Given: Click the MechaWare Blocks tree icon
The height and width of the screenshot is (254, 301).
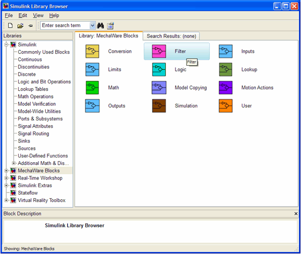Looking at the screenshot, I should click(x=13, y=171).
